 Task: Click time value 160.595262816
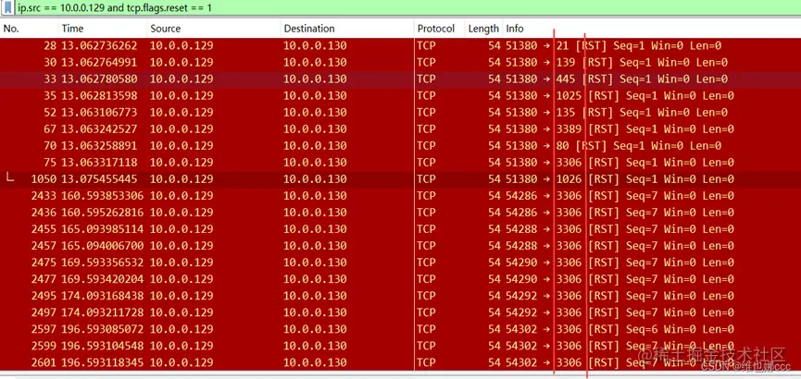coord(102,213)
